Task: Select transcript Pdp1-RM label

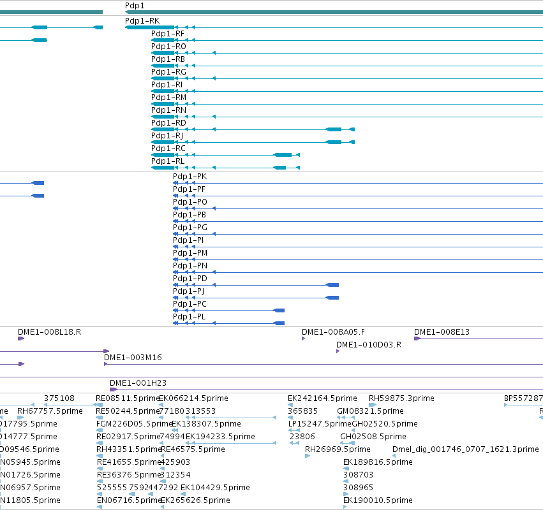Action: coord(168,98)
